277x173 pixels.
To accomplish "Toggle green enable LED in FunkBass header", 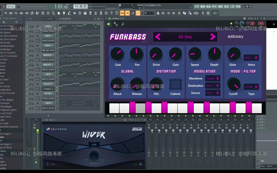I will point(231,24).
